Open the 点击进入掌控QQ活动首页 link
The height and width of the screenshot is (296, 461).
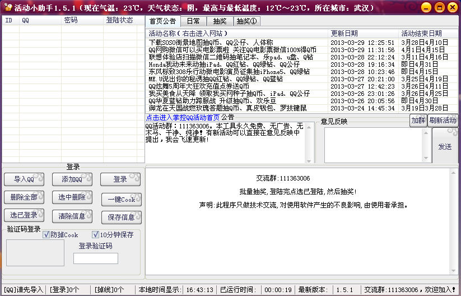[183, 118]
